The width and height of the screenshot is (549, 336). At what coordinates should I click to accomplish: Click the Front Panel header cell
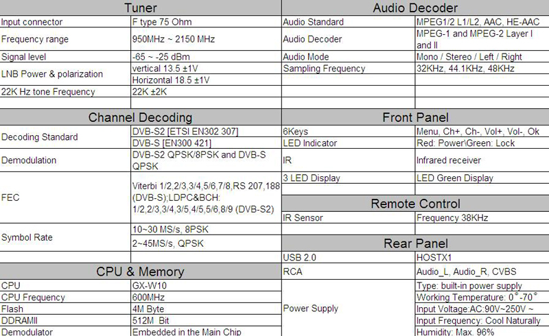point(415,117)
